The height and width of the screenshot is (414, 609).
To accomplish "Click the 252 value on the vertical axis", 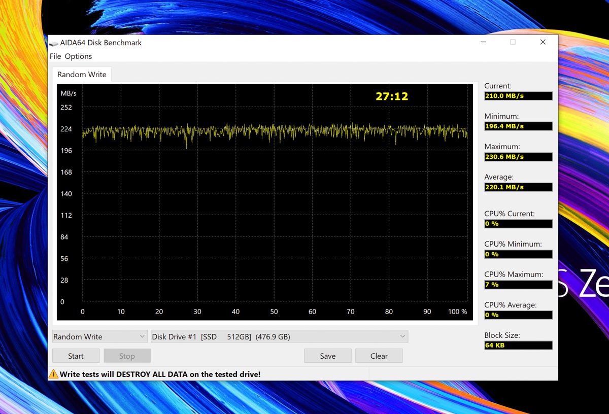I will click(66, 108).
